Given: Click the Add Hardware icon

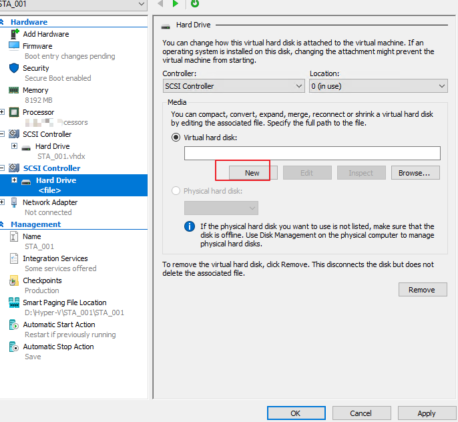Looking at the screenshot, I should click(x=14, y=33).
